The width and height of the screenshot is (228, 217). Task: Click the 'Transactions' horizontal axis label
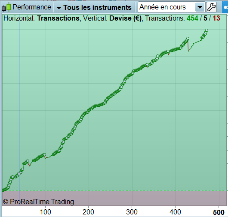58,18
